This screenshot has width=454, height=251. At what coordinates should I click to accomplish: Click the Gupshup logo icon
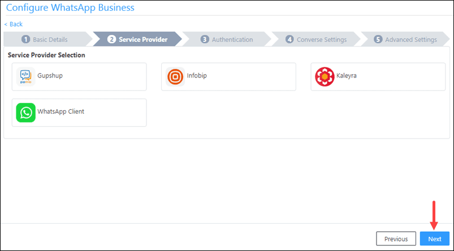(26, 77)
